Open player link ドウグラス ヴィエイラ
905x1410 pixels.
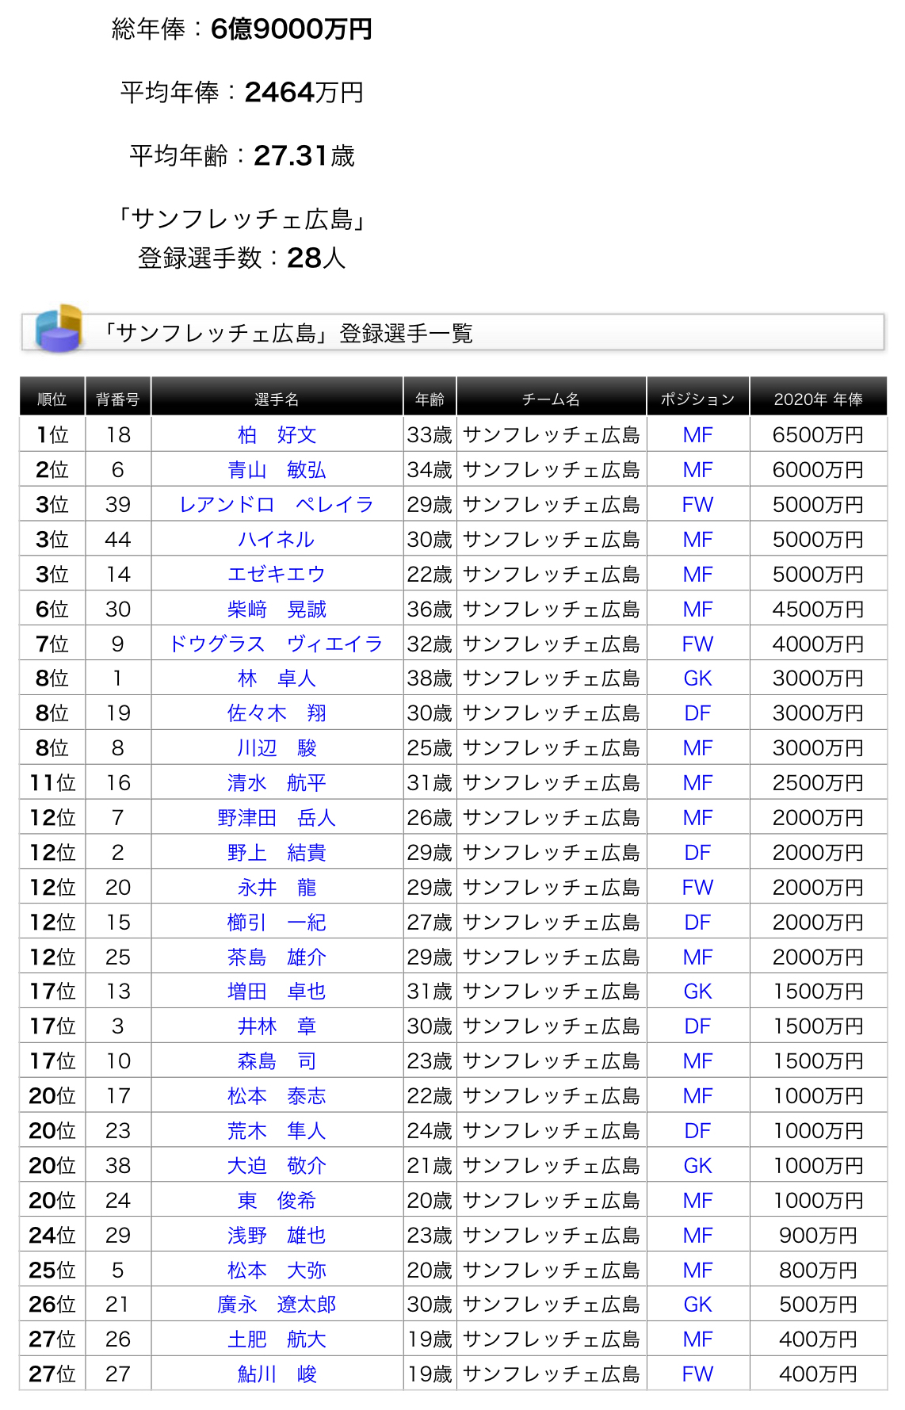point(277,644)
